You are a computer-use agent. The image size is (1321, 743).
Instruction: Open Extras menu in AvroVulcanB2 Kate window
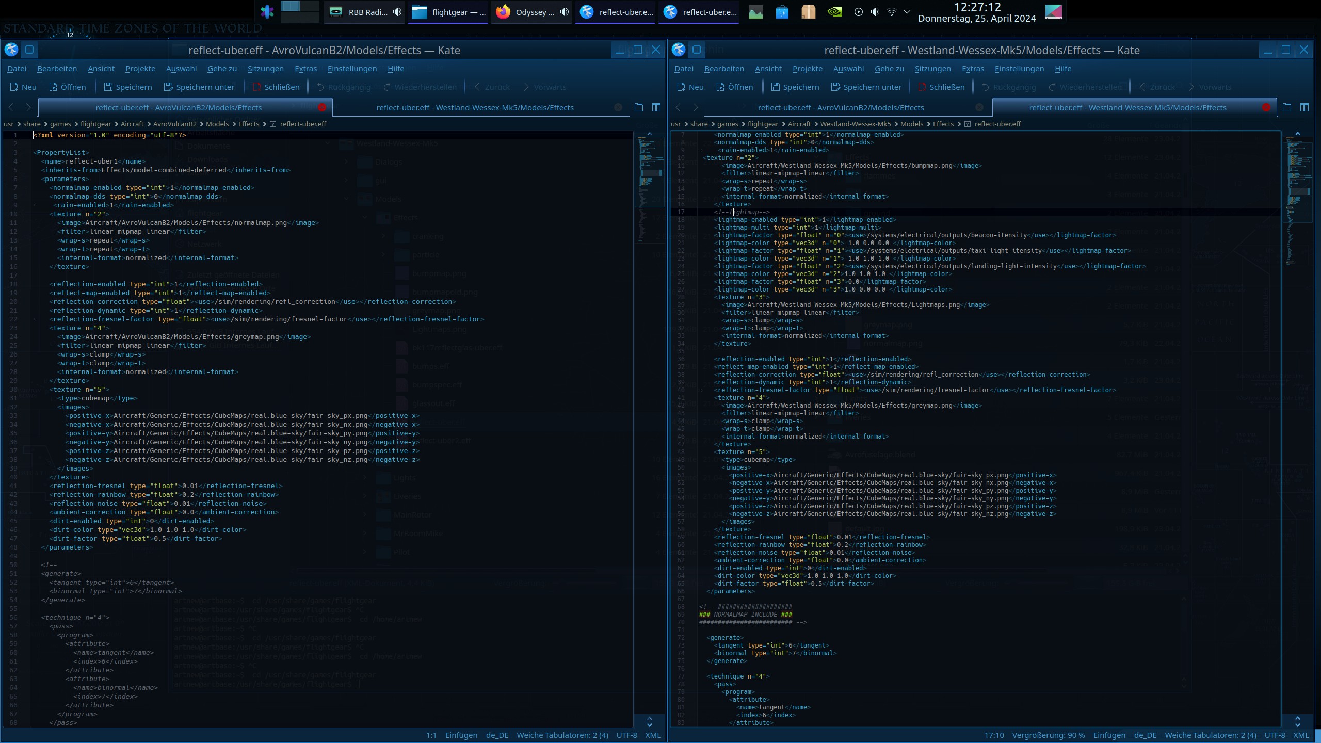pyautogui.click(x=305, y=68)
